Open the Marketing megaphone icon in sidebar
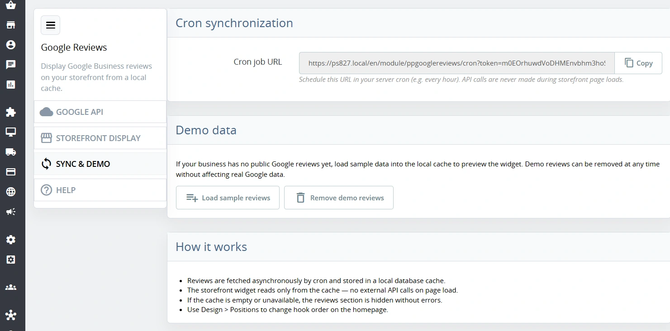 11,212
